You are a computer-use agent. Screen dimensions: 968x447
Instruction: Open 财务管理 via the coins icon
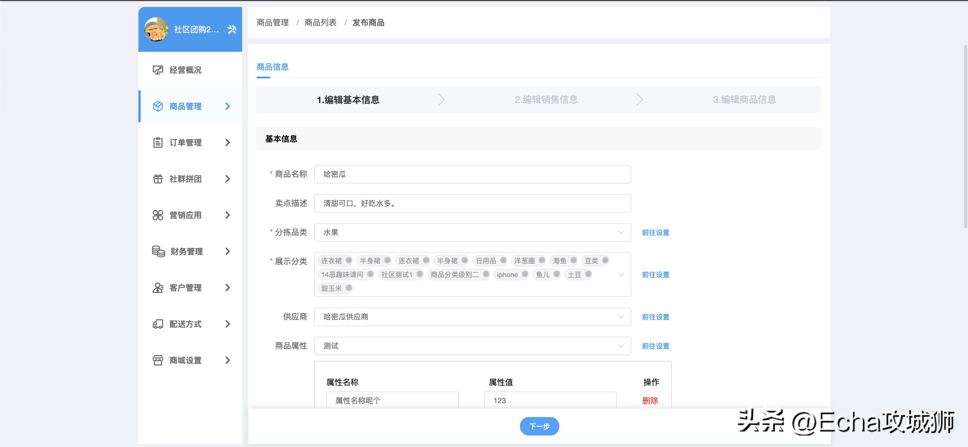158,251
